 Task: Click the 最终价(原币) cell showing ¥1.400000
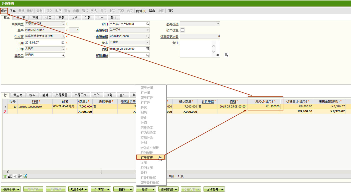click(x=265, y=106)
